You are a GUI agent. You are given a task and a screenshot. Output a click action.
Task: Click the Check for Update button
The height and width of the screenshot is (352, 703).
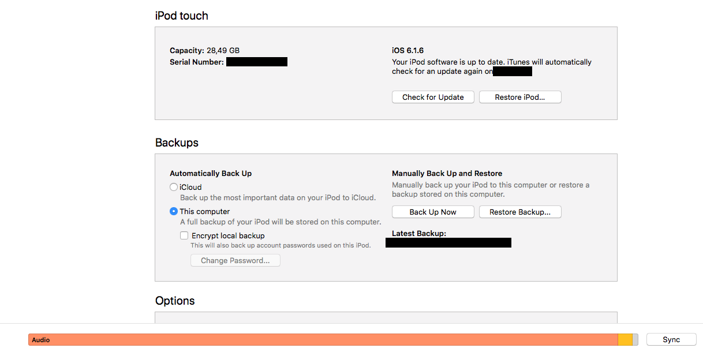coord(433,97)
